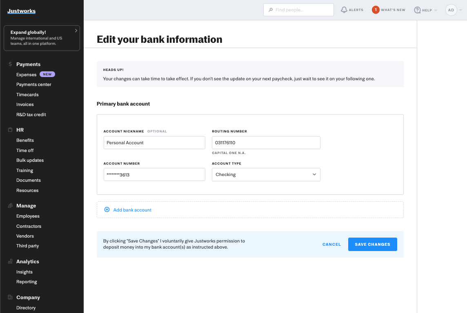Click the Add bank account link
This screenshot has width=467, height=313.
pos(132,210)
